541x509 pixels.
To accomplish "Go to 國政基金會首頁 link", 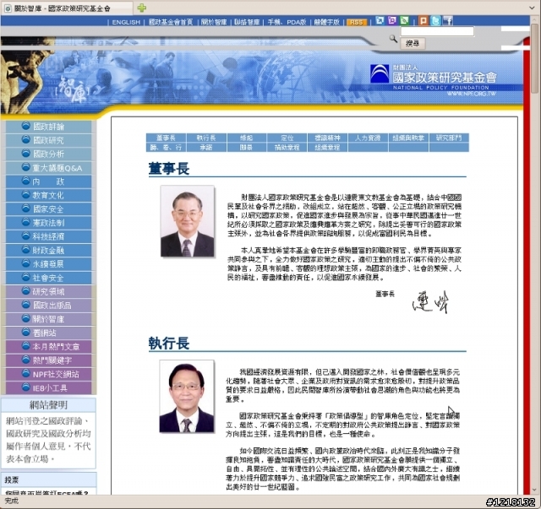I will click(x=171, y=22).
